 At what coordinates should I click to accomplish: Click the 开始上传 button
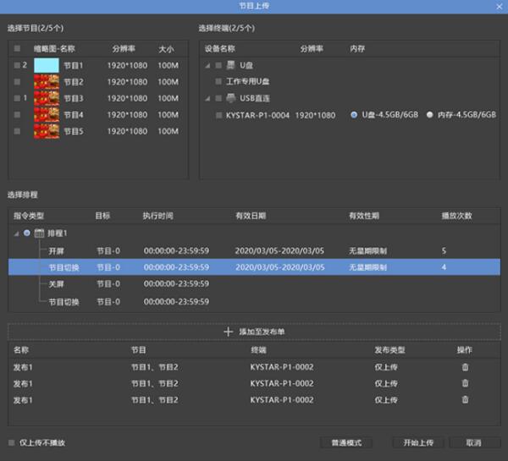pyautogui.click(x=418, y=442)
